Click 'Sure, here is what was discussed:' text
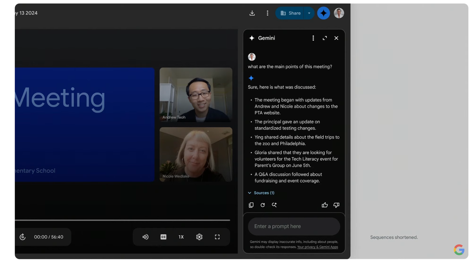 282,87
